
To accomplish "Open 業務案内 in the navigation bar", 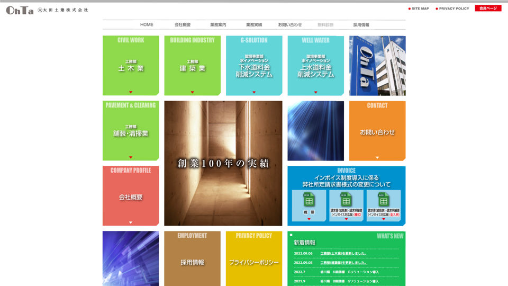I will pyautogui.click(x=218, y=25).
